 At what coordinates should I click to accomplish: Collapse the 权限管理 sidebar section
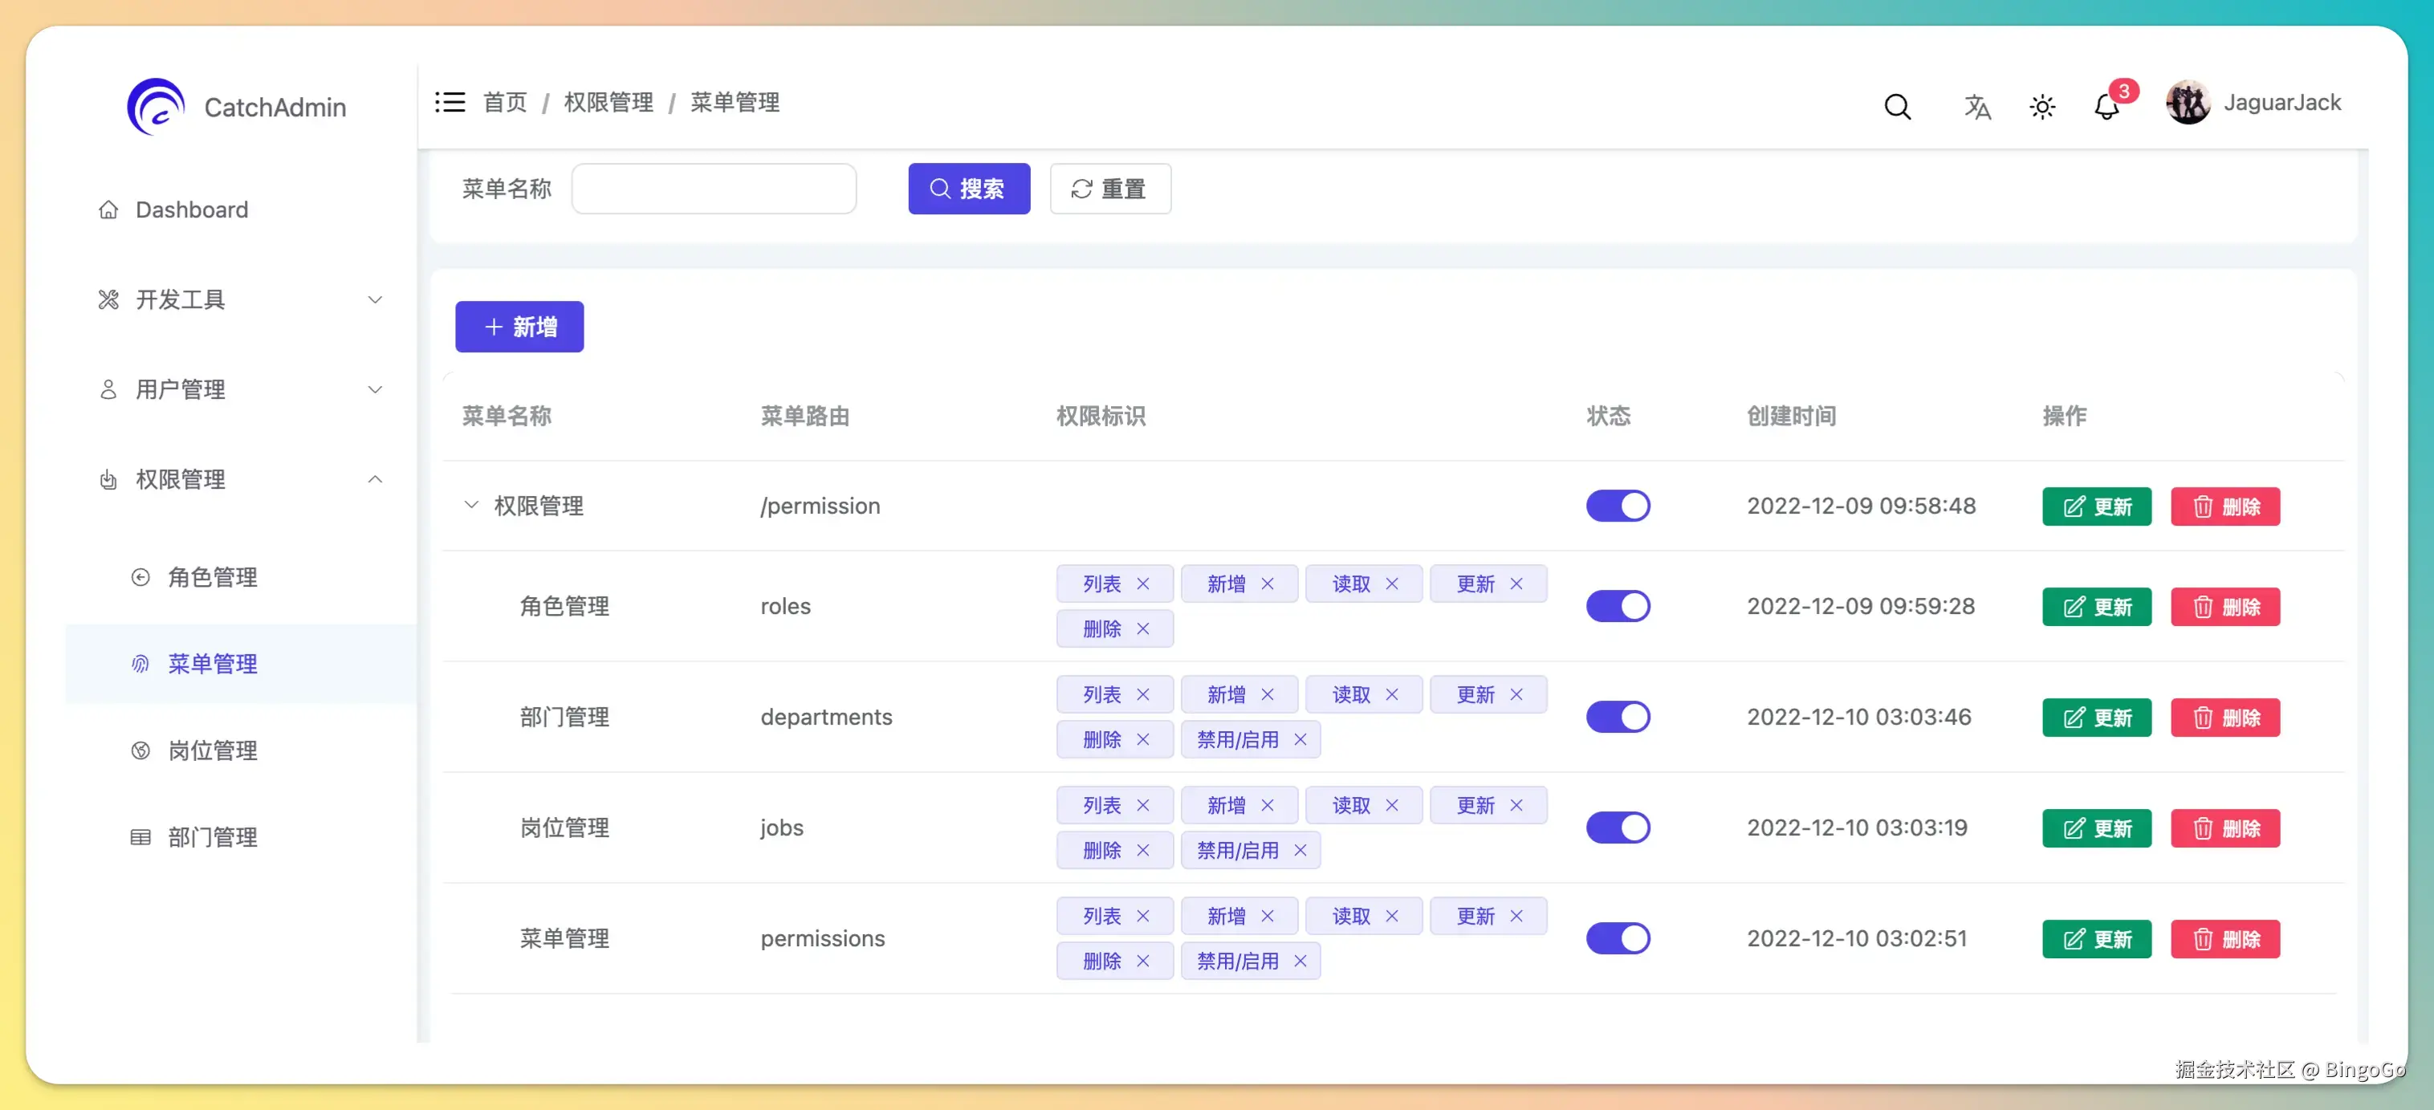pyautogui.click(x=375, y=479)
